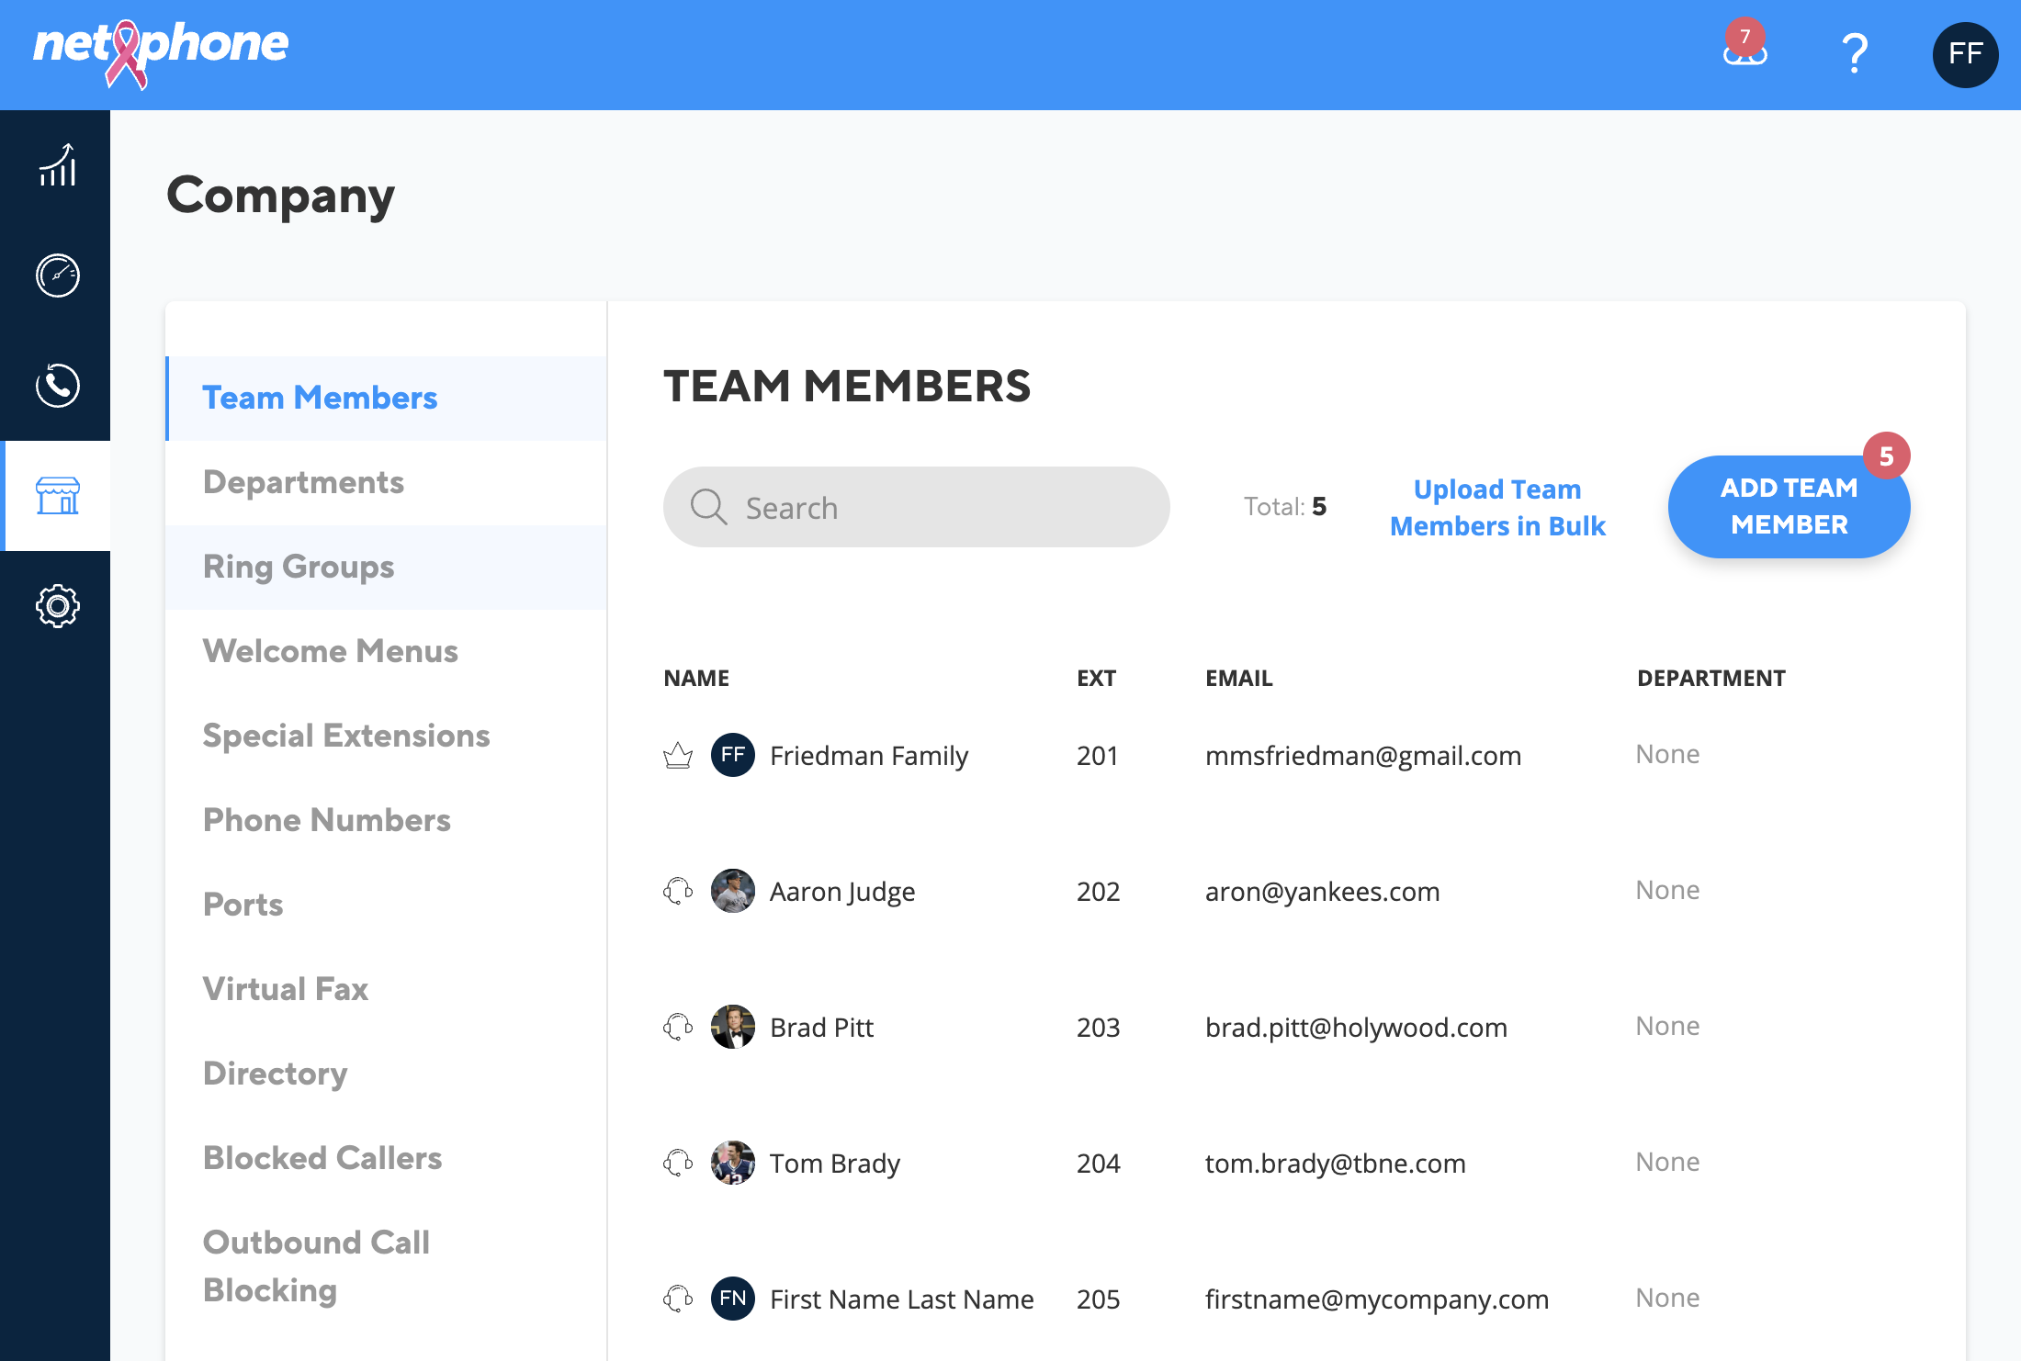The image size is (2021, 1361).
Task: Click the net2phone logo
Action: click(x=161, y=53)
